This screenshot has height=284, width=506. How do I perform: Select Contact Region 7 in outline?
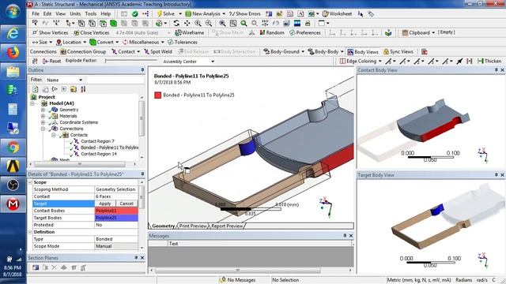pyautogui.click(x=97, y=141)
